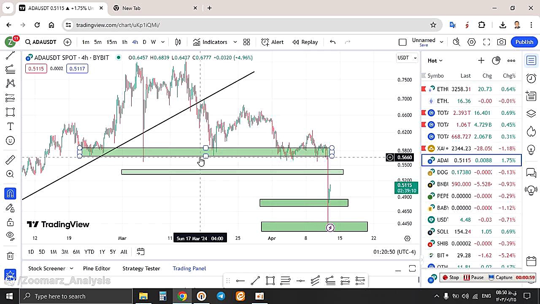Open the Indicators dialog
This screenshot has width=540, height=304.
click(x=210, y=42)
